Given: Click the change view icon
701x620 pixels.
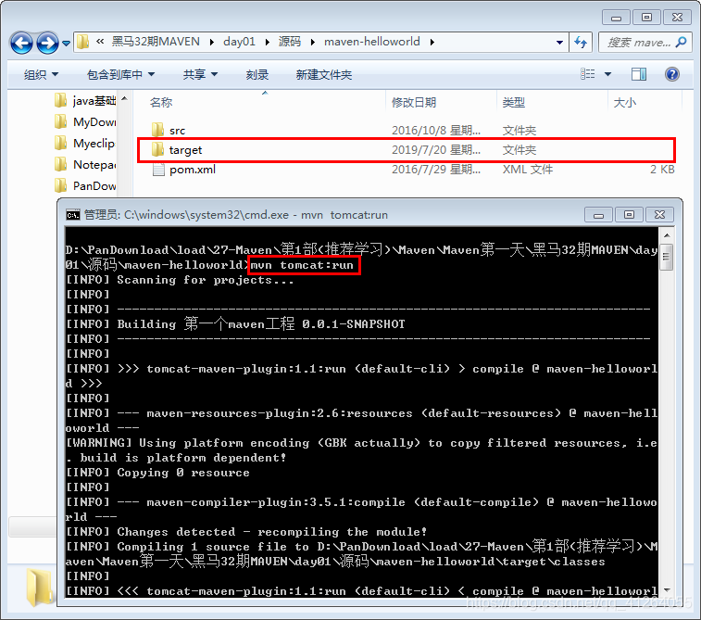Looking at the screenshot, I should click(x=587, y=74).
